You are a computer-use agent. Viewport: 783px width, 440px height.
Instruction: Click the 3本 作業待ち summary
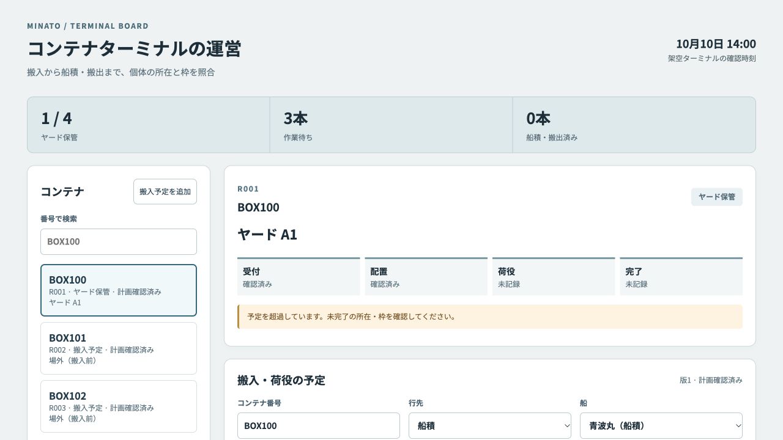[x=391, y=125]
